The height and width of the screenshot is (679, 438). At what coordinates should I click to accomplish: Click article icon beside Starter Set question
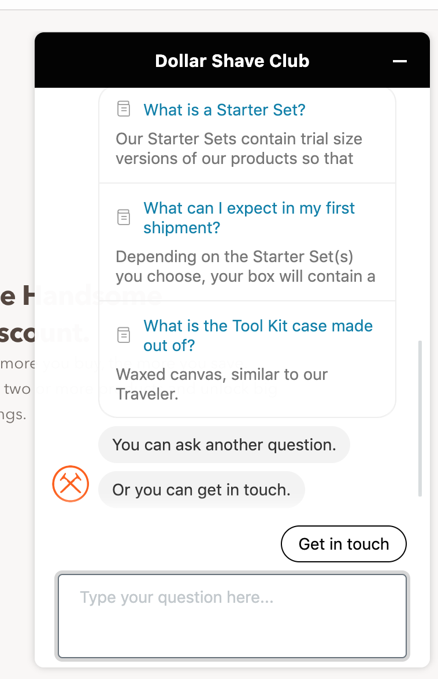coord(124,109)
